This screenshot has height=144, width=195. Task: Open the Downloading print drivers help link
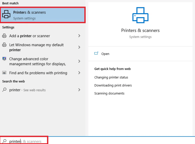click(113, 85)
